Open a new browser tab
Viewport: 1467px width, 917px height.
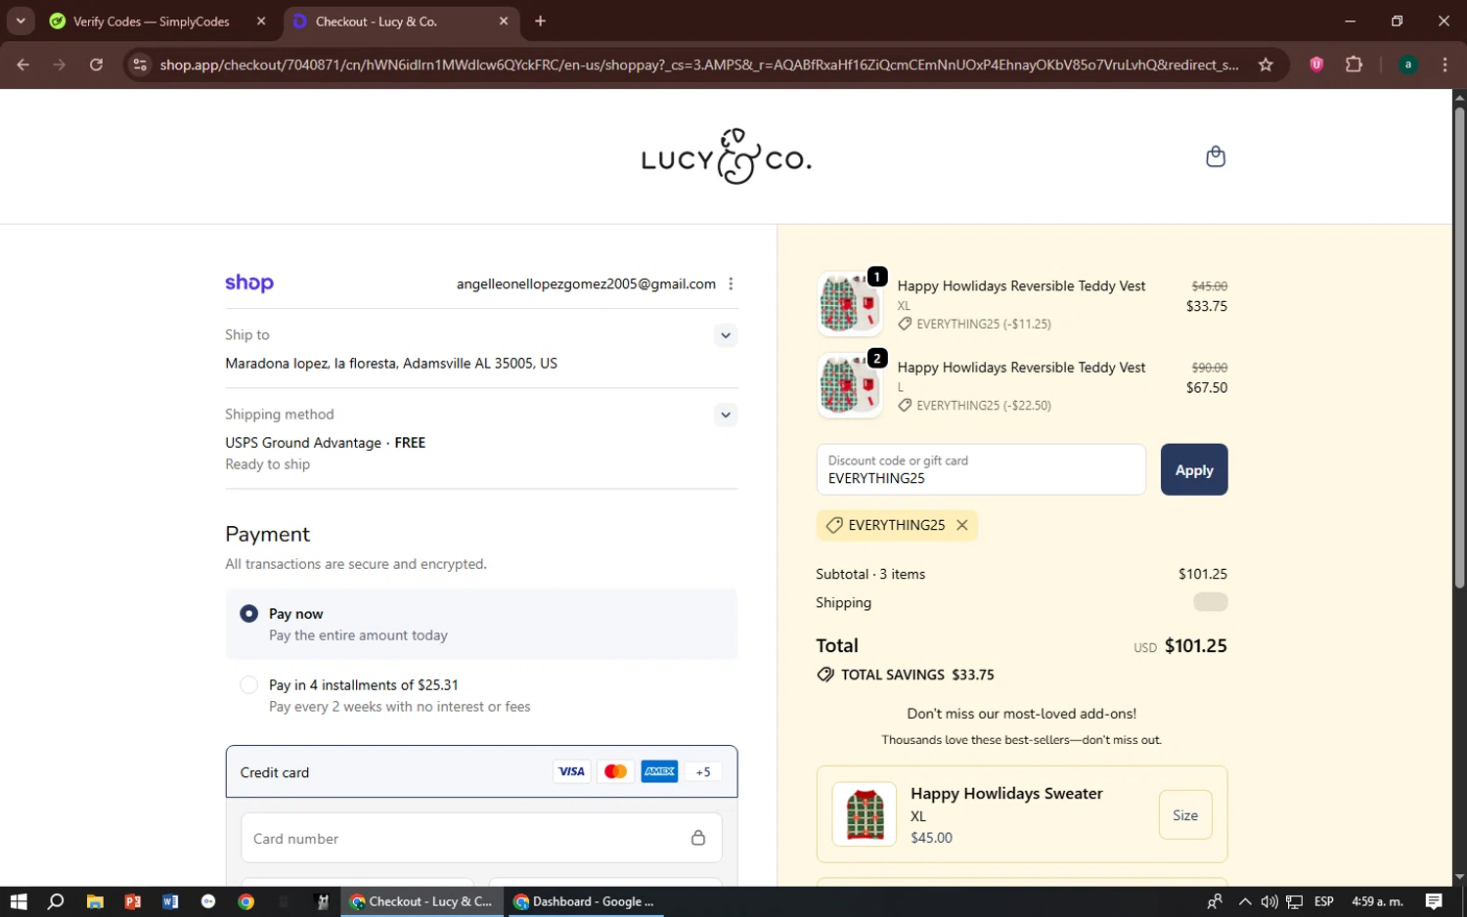tap(540, 21)
